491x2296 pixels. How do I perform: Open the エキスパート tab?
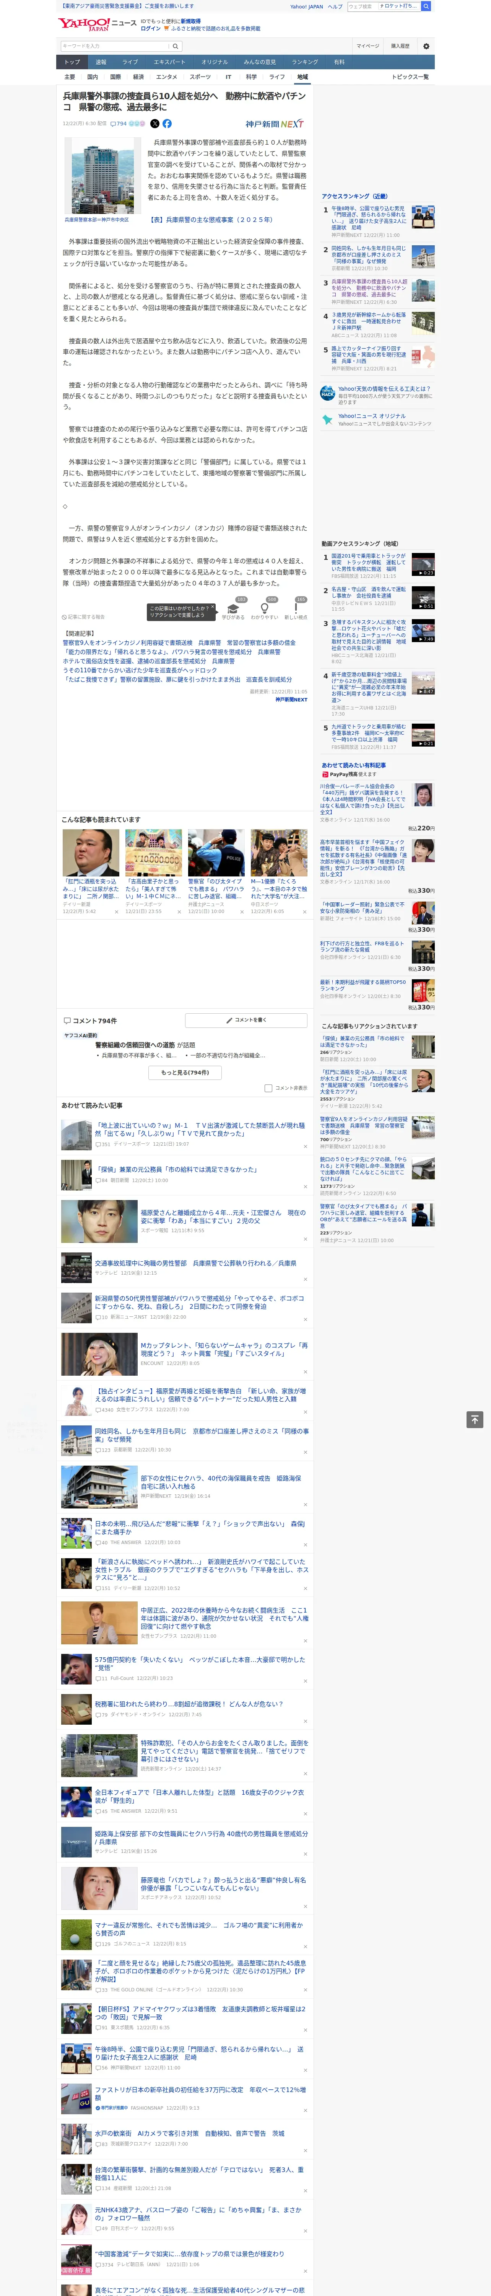pyautogui.click(x=169, y=62)
